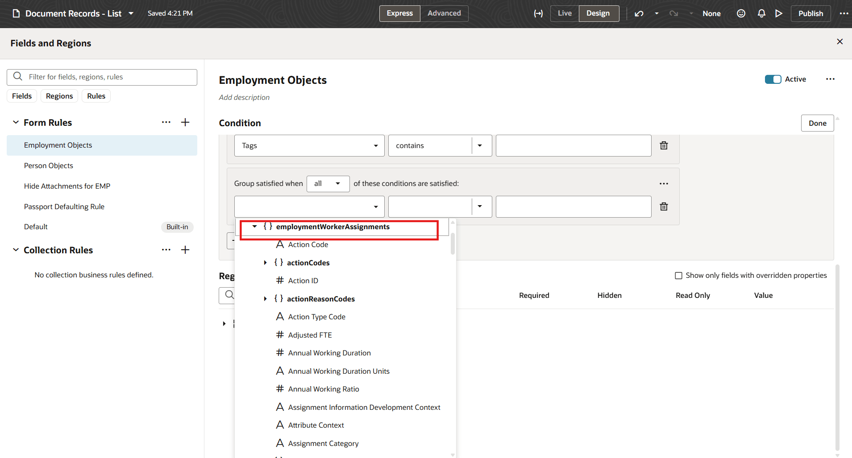Click the undo arrow icon
This screenshot has height=458, width=852.
point(639,13)
